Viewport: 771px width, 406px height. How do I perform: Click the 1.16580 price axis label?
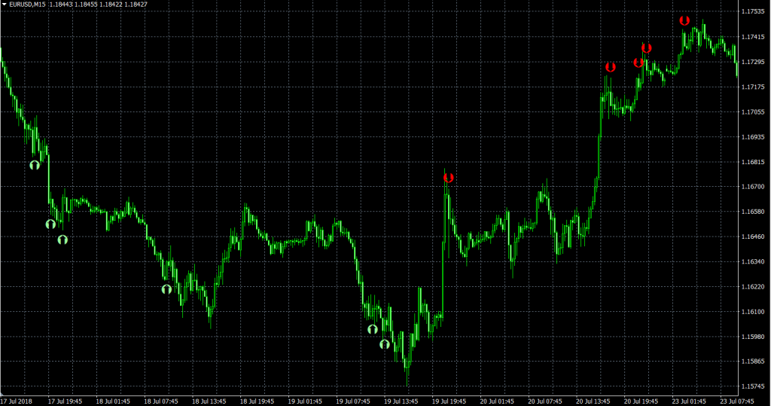[x=753, y=212]
